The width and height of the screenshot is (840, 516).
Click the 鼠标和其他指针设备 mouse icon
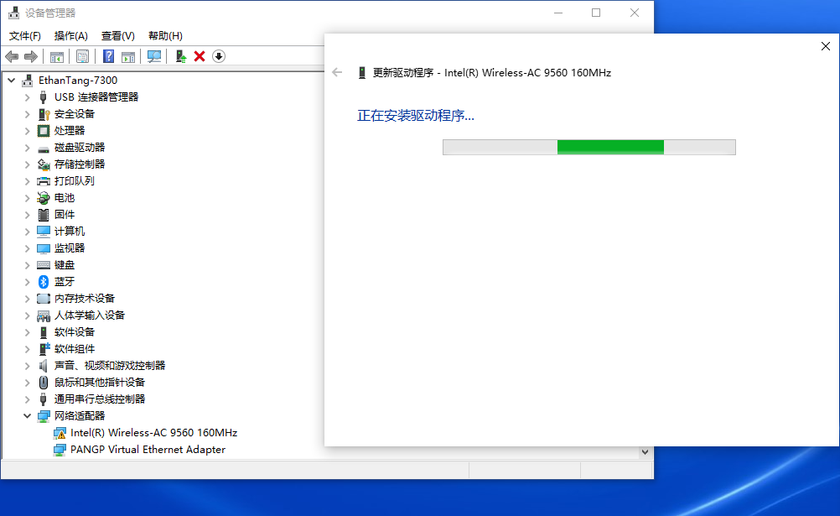click(x=44, y=383)
